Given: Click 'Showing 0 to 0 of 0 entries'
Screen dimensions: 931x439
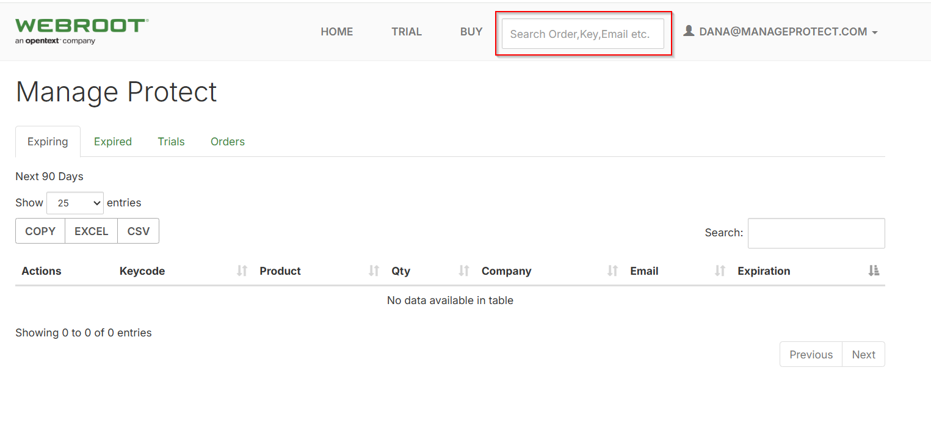Looking at the screenshot, I should [84, 333].
